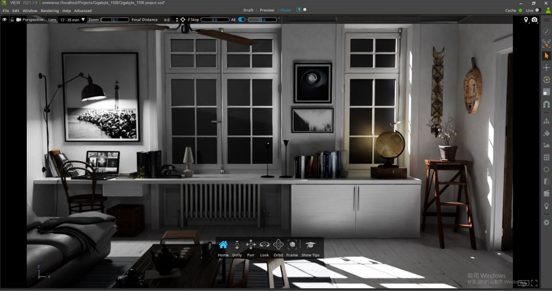The width and height of the screenshot is (552, 291).
Task: Open the waypoint pin dropdown
Action: pos(526,20)
